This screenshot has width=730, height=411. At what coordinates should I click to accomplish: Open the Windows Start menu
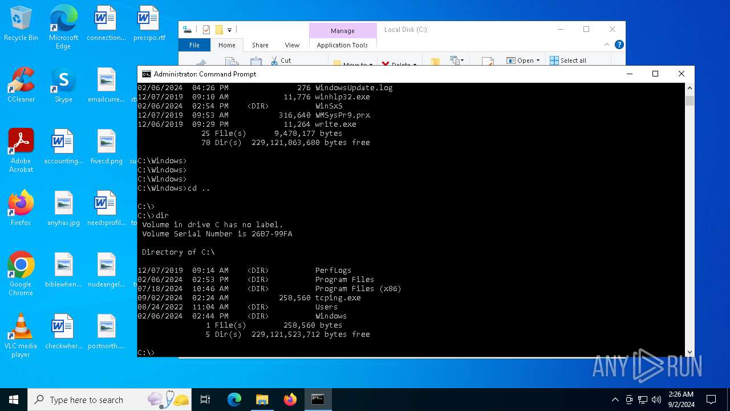(x=14, y=400)
